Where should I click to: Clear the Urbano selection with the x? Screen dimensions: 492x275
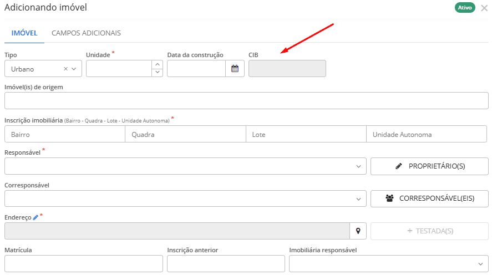click(x=65, y=69)
